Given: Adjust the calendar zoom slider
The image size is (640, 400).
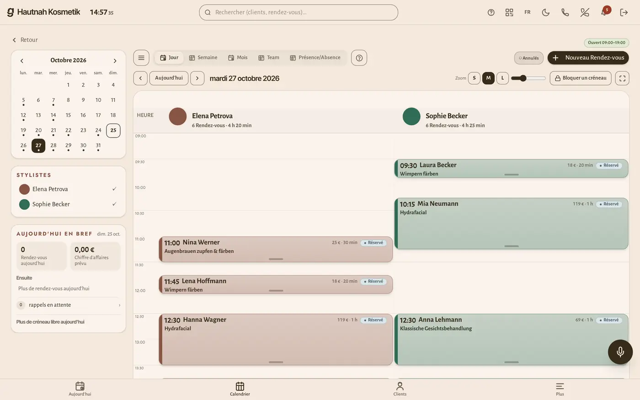Looking at the screenshot, I should 528,78.
